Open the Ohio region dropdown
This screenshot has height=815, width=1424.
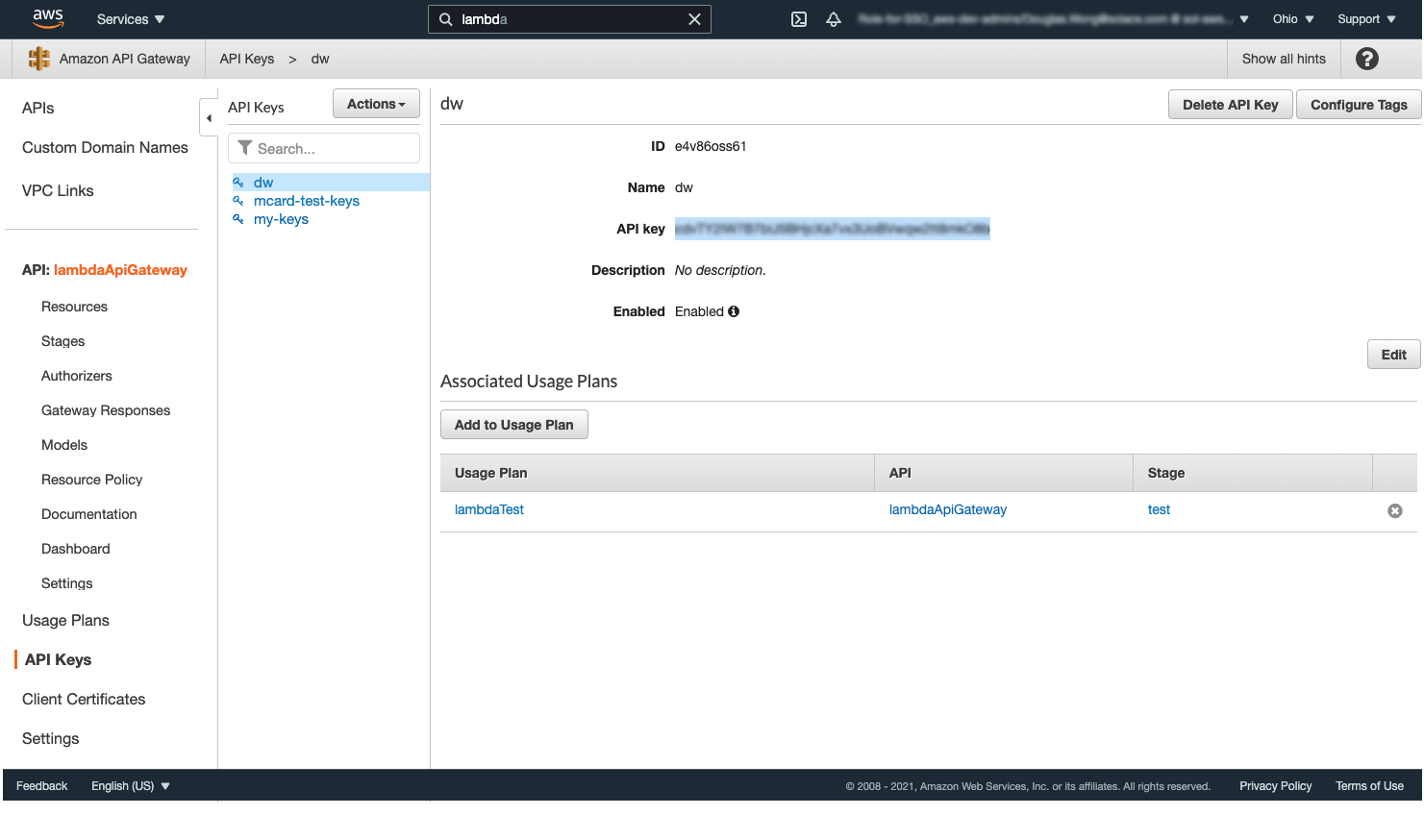point(1292,19)
